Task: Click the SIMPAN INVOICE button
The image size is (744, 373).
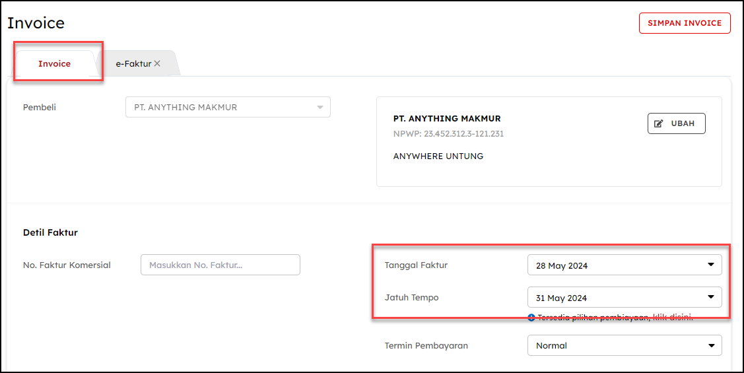Action: tap(685, 23)
